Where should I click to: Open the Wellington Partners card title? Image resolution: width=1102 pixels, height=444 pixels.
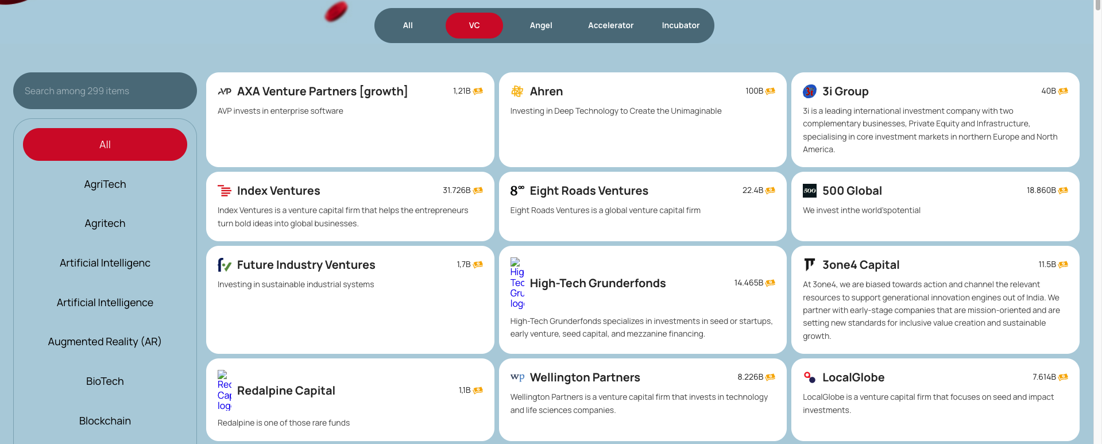pos(585,377)
